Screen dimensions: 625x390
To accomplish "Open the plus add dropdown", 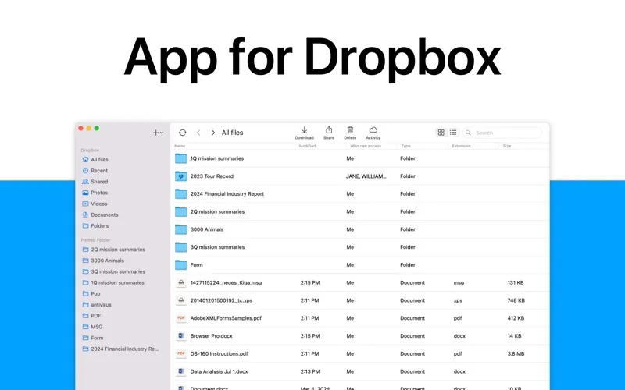I will tap(158, 133).
